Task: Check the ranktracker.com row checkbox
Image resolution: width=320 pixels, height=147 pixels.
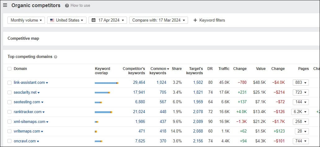Action: pos(9,112)
